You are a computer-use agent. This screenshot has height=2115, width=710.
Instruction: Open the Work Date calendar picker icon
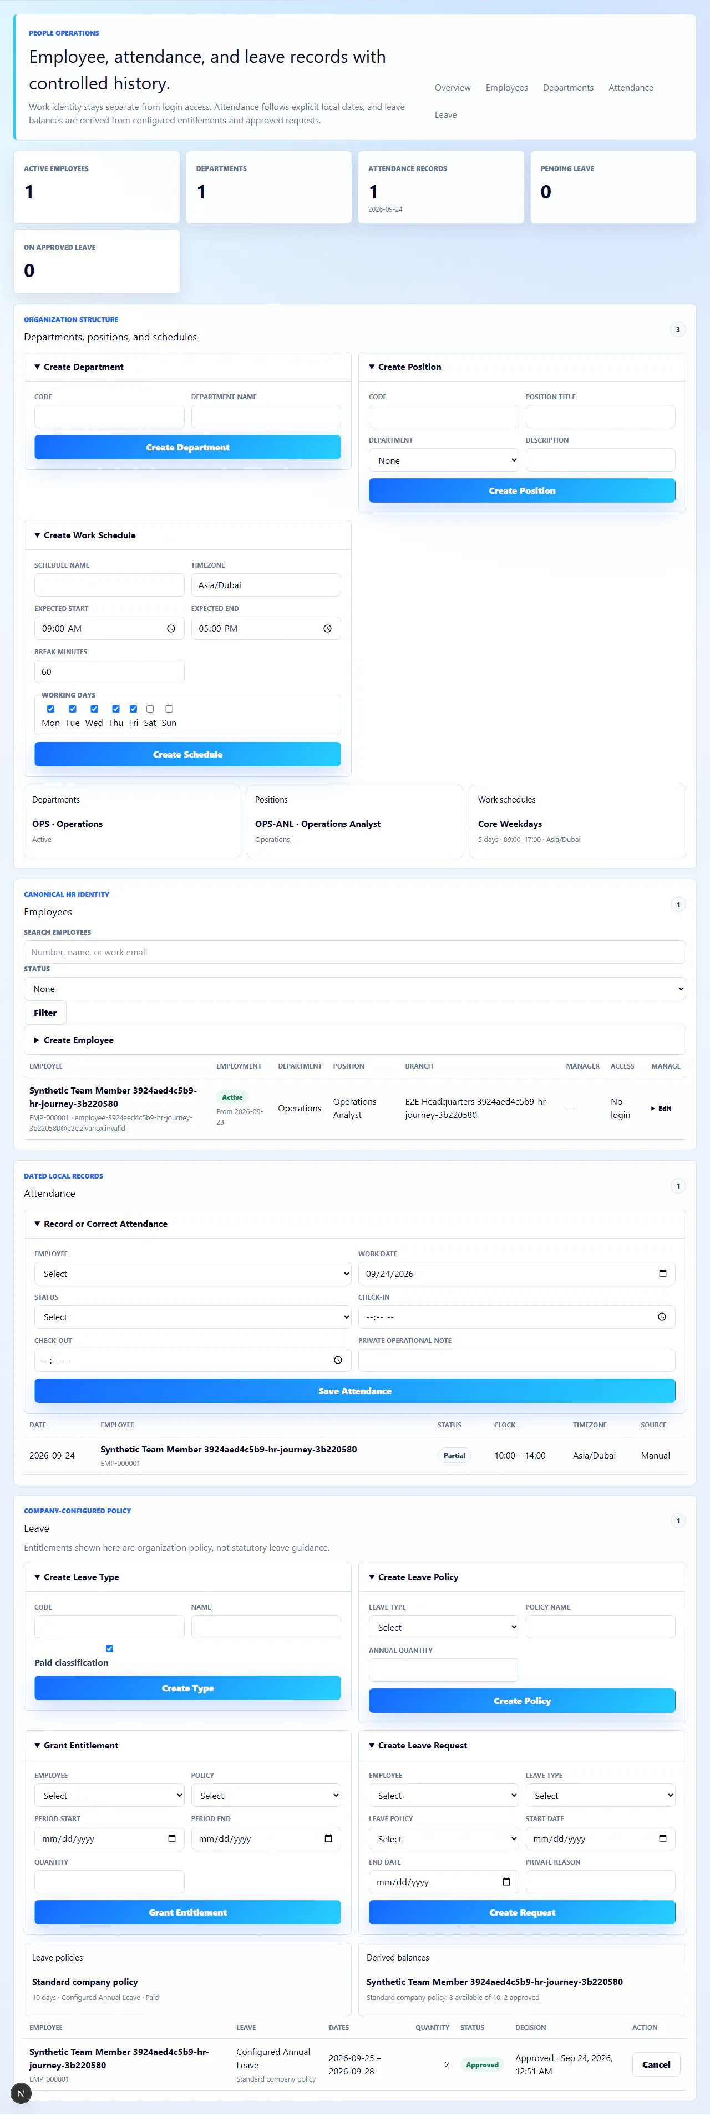click(x=662, y=1274)
